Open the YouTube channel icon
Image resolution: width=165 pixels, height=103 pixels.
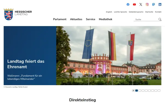[134, 4]
